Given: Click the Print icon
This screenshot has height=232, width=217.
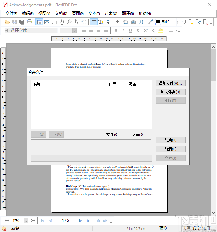Looking at the screenshot, I should [29, 22].
